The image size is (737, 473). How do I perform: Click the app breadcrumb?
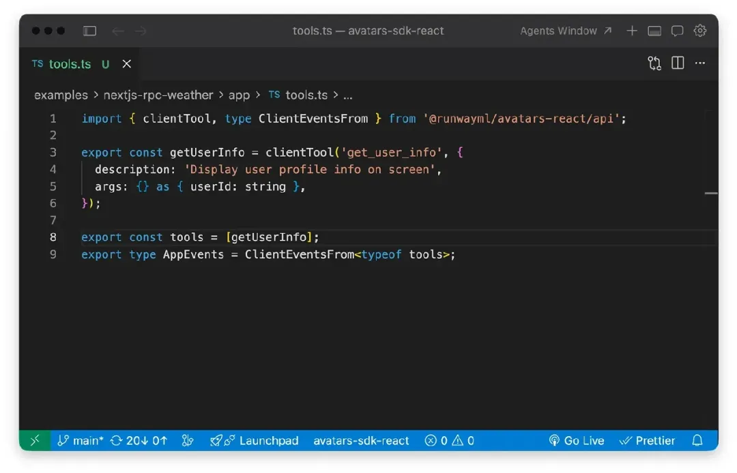[239, 95]
